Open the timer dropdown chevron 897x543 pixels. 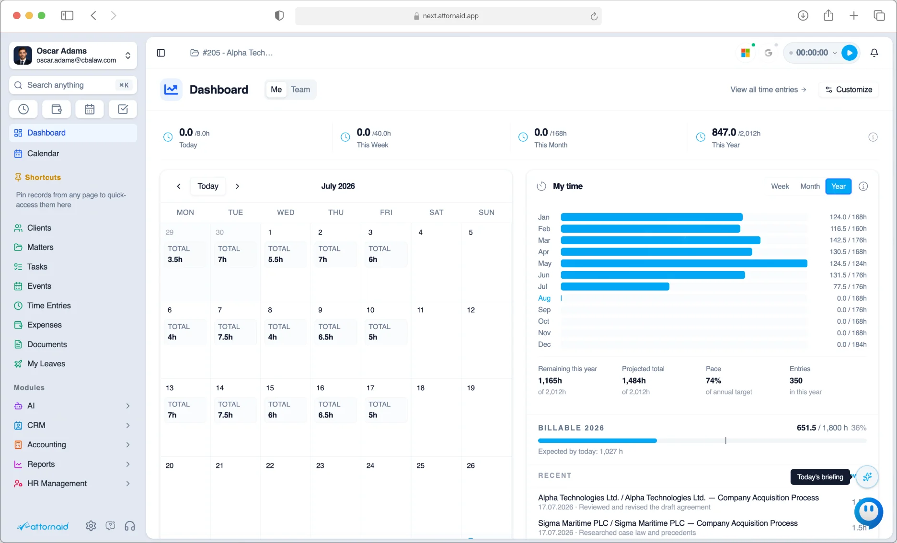pos(835,53)
